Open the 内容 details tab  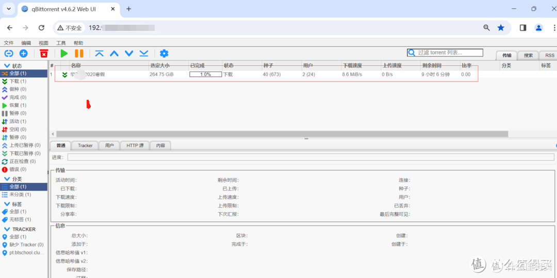(x=160, y=145)
